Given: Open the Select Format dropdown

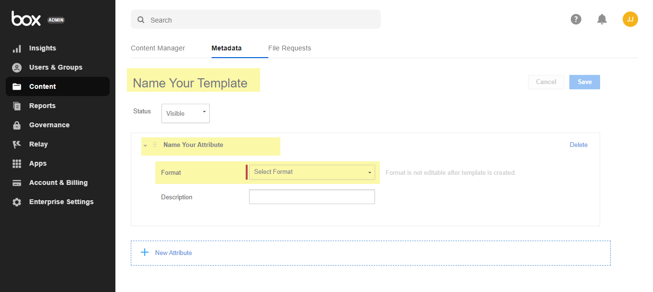Looking at the screenshot, I should pyautogui.click(x=312, y=172).
